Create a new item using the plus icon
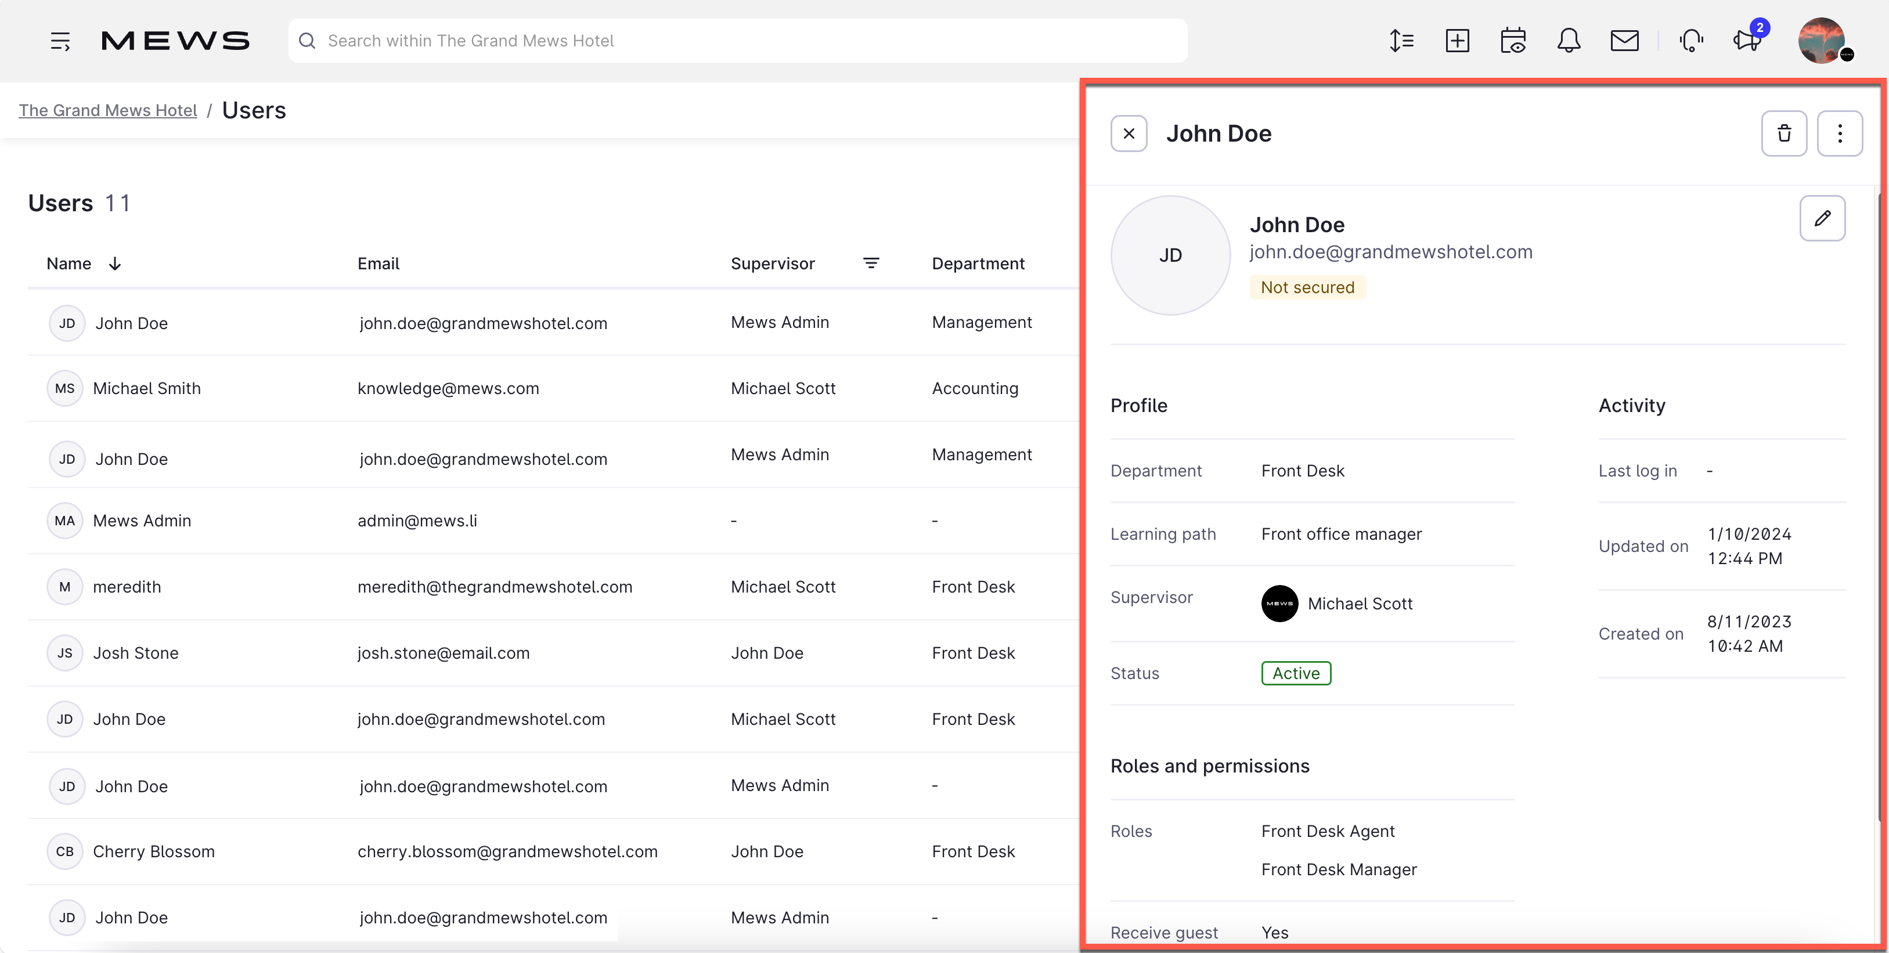Screen dimensions: 1889x953 coord(1458,40)
